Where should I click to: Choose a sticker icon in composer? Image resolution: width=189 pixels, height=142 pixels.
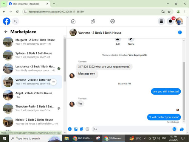pyautogui.click(x=82, y=129)
